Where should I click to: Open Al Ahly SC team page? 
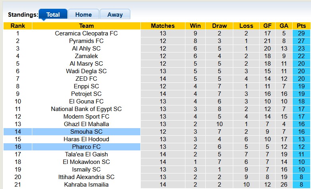coord(86,49)
